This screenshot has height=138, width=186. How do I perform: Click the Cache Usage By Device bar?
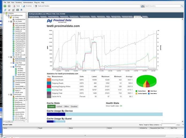[x=105, y=114]
